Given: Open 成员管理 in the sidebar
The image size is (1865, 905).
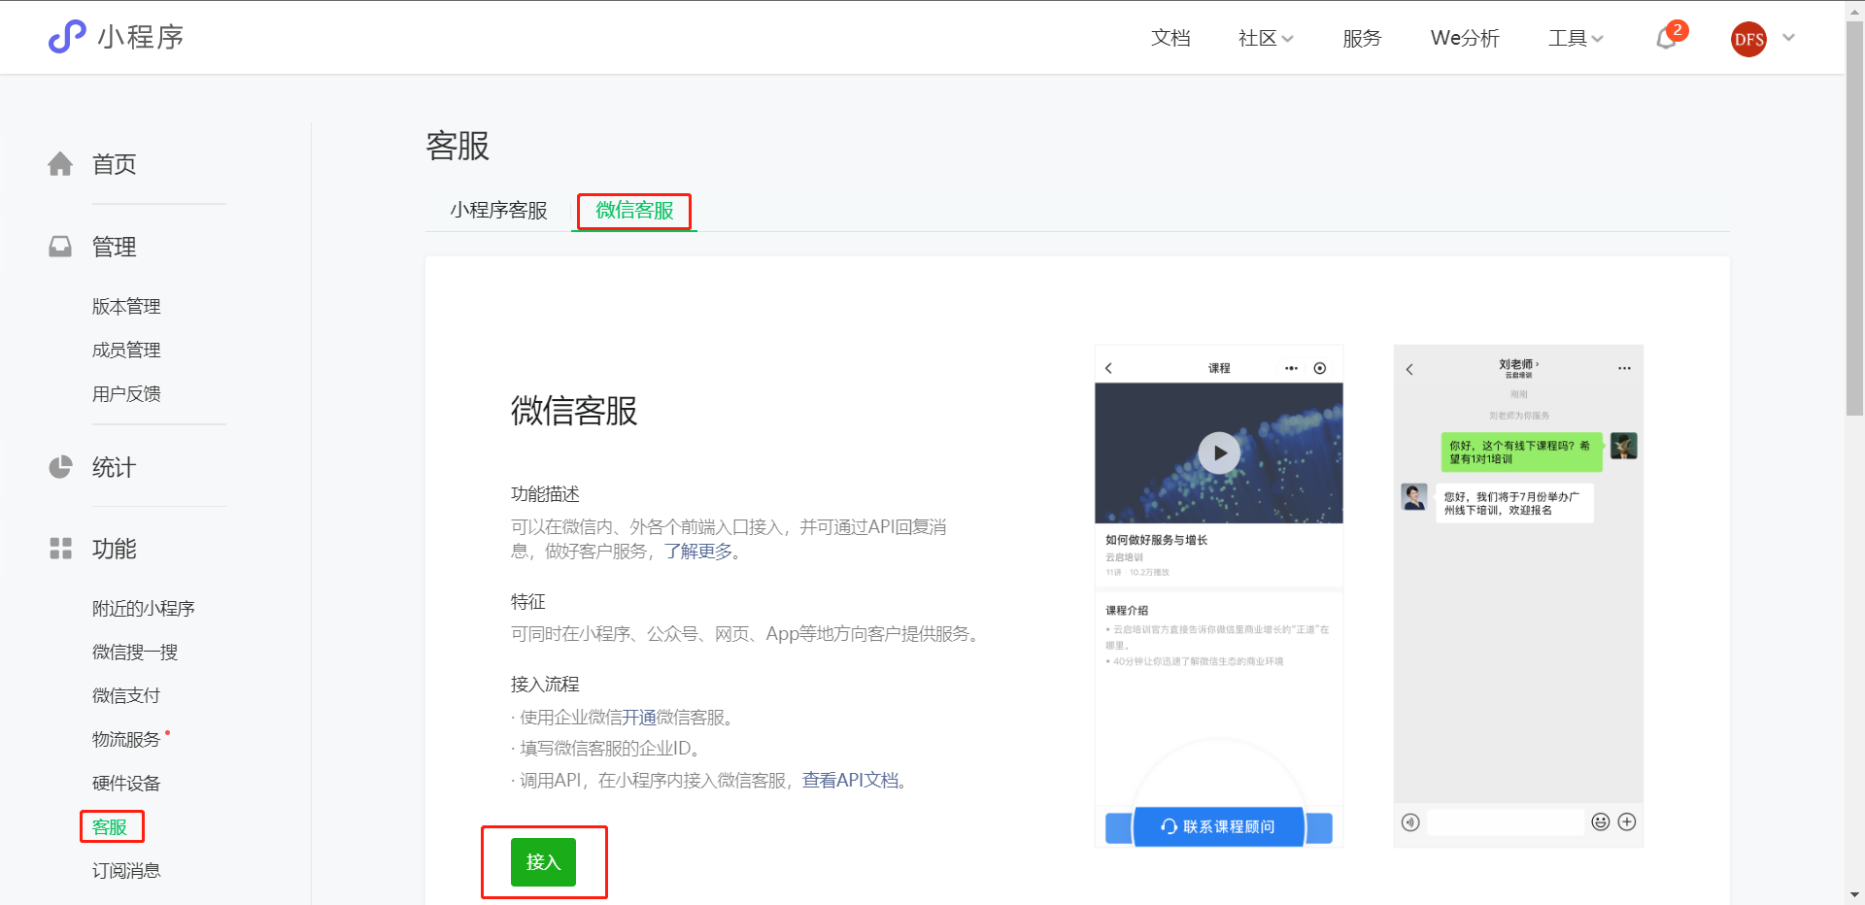Looking at the screenshot, I should tap(126, 350).
